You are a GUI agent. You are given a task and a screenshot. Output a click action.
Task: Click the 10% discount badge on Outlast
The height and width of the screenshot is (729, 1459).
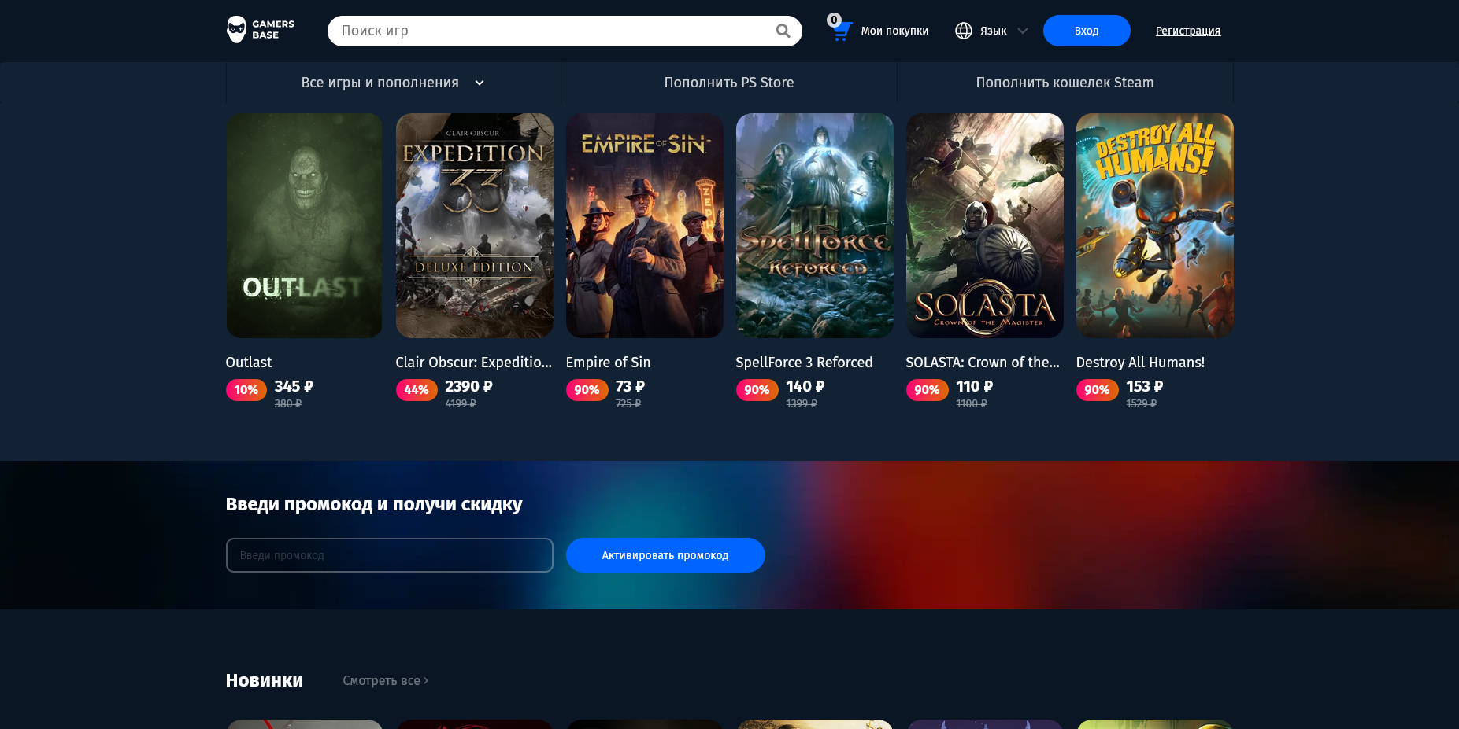pyautogui.click(x=246, y=390)
